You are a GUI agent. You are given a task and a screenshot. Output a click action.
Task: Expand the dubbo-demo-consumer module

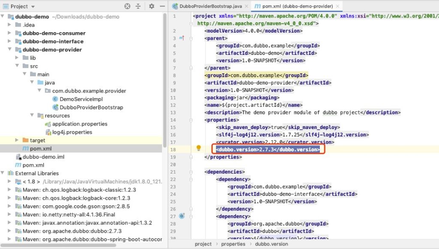pyautogui.click(x=9, y=33)
